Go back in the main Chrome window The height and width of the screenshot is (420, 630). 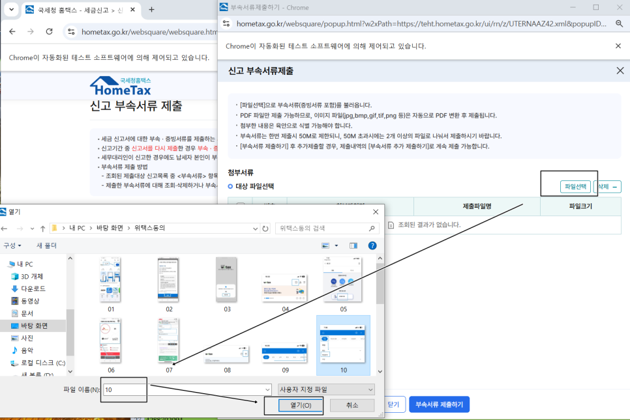pos(12,31)
